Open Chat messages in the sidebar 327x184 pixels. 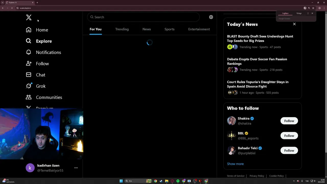tap(36, 75)
